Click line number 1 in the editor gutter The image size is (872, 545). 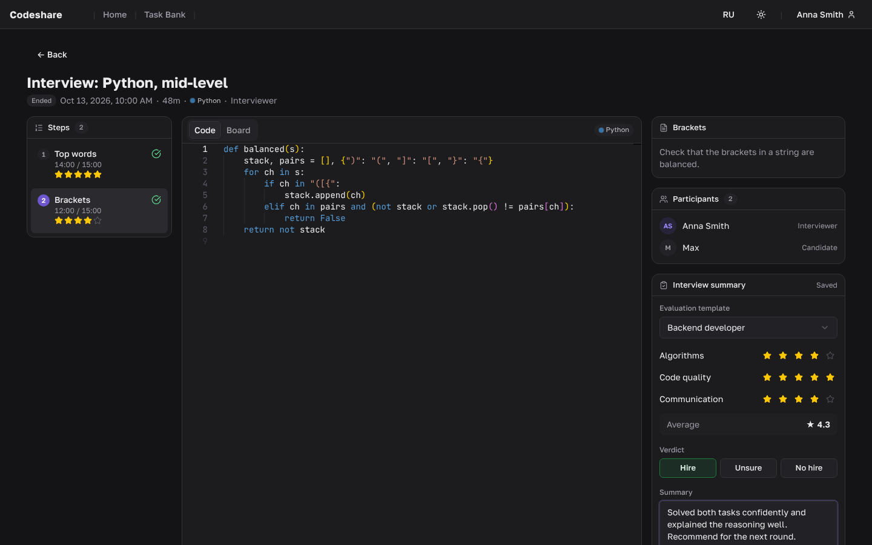tap(205, 149)
